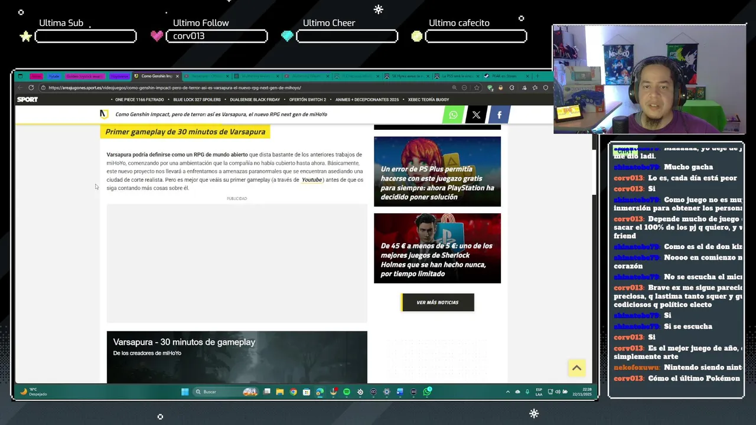Click the SPORT logo in the header
756x425 pixels.
[x=27, y=99]
